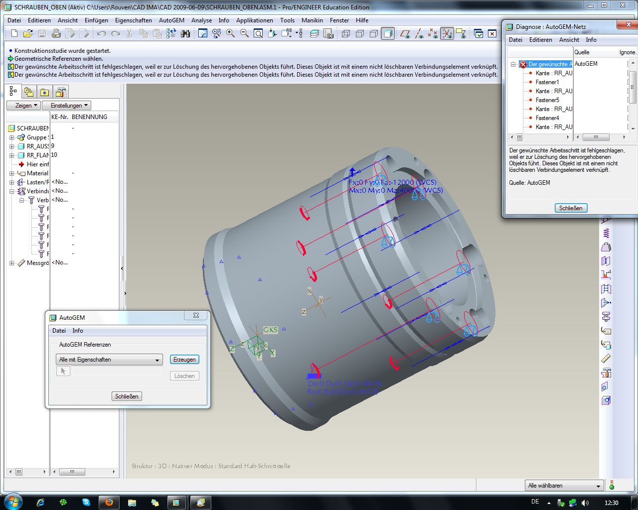Screen dimensions: 638x510
Task: Click the Zoom In magnifier icon
Action: coord(230,33)
